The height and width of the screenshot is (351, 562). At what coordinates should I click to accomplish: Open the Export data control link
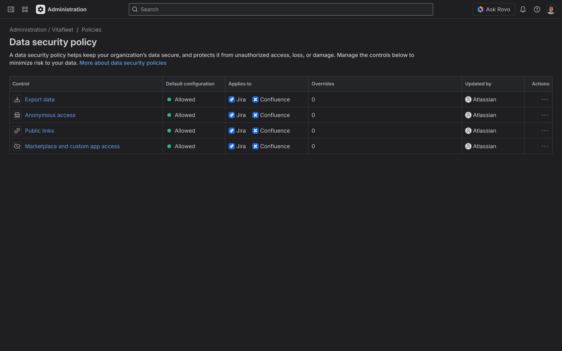click(40, 99)
